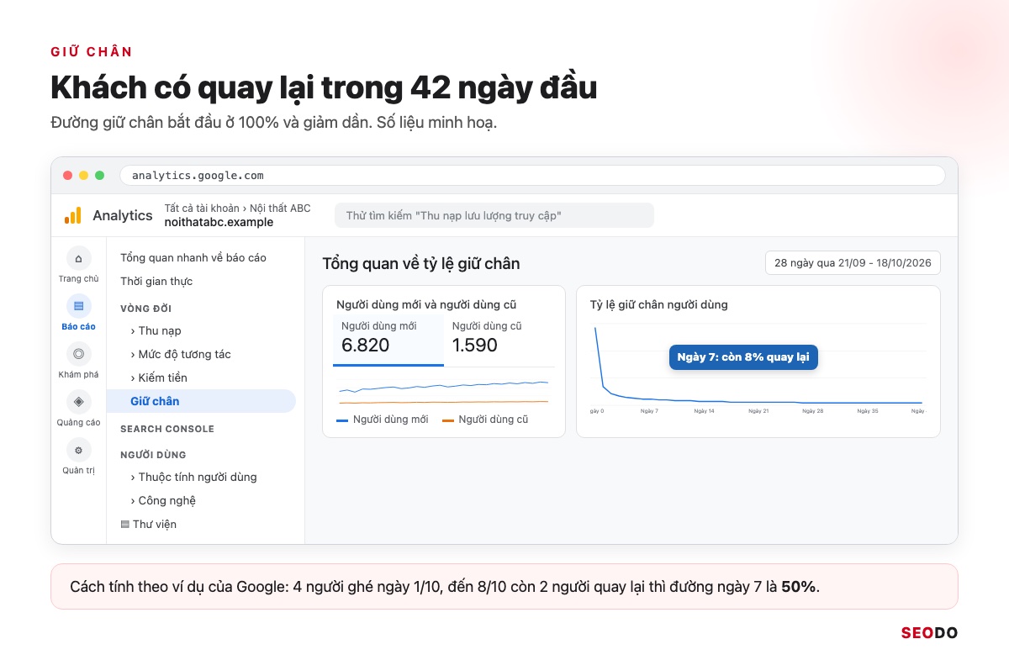Click the analytics.google.com address bar
Viewport: 1009px width, 660px height.
tap(532, 175)
